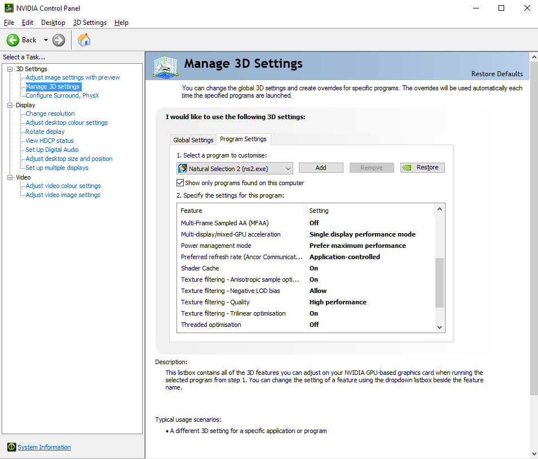Click Prefer maximum performance setting value
The image size is (538, 459).
click(358, 246)
